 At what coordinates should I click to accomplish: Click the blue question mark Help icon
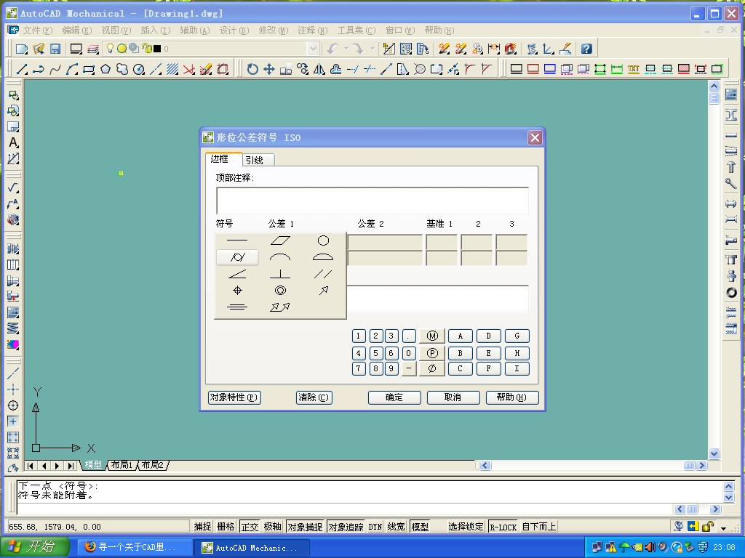tap(586, 49)
